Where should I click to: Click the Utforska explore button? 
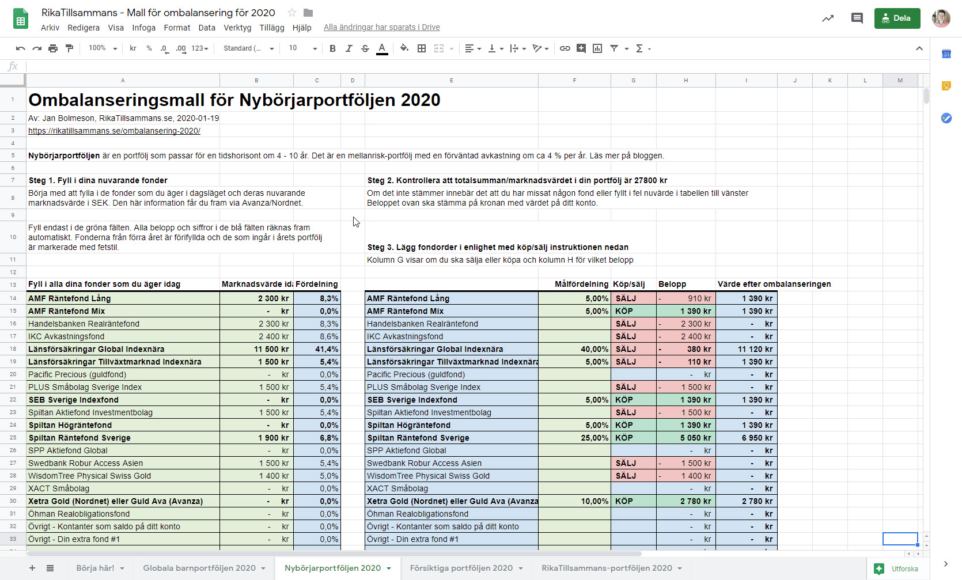tap(896, 568)
